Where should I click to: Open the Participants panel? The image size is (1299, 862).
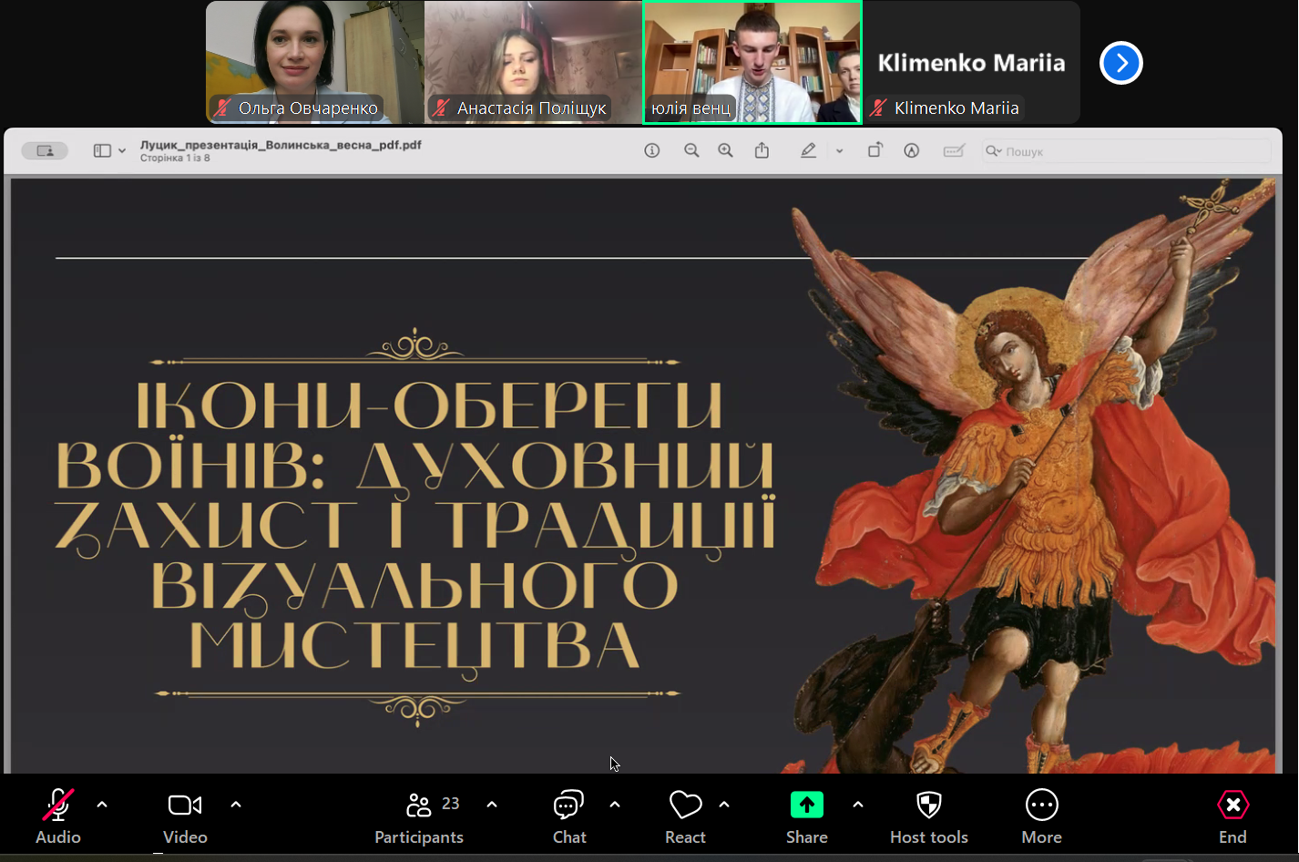click(x=419, y=816)
